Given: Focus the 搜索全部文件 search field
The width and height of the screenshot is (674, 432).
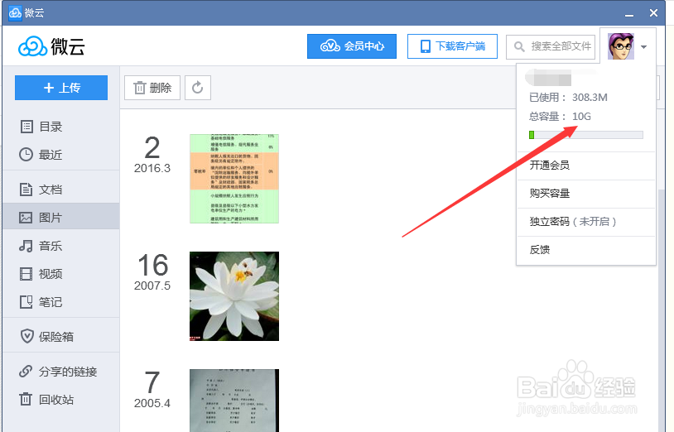Looking at the screenshot, I should [x=551, y=47].
